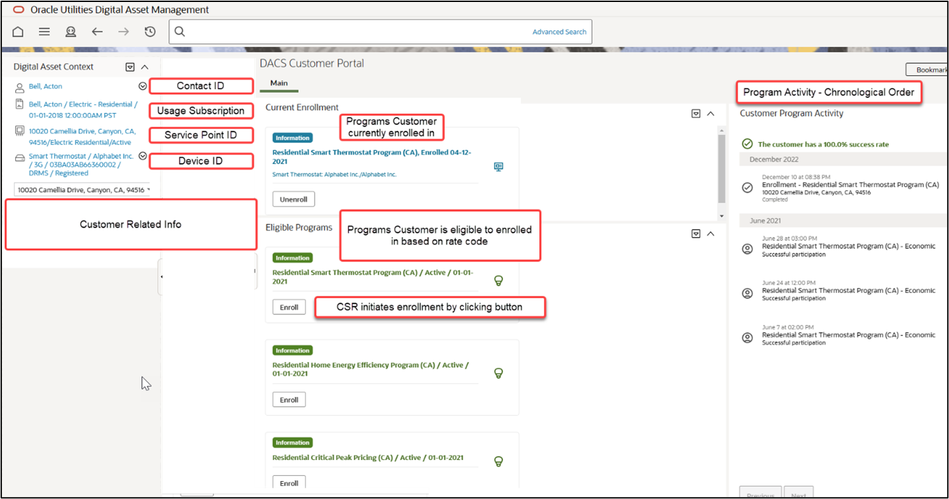
Task: Enroll in Residential Home Energy Efficiency Program
Action: point(289,400)
